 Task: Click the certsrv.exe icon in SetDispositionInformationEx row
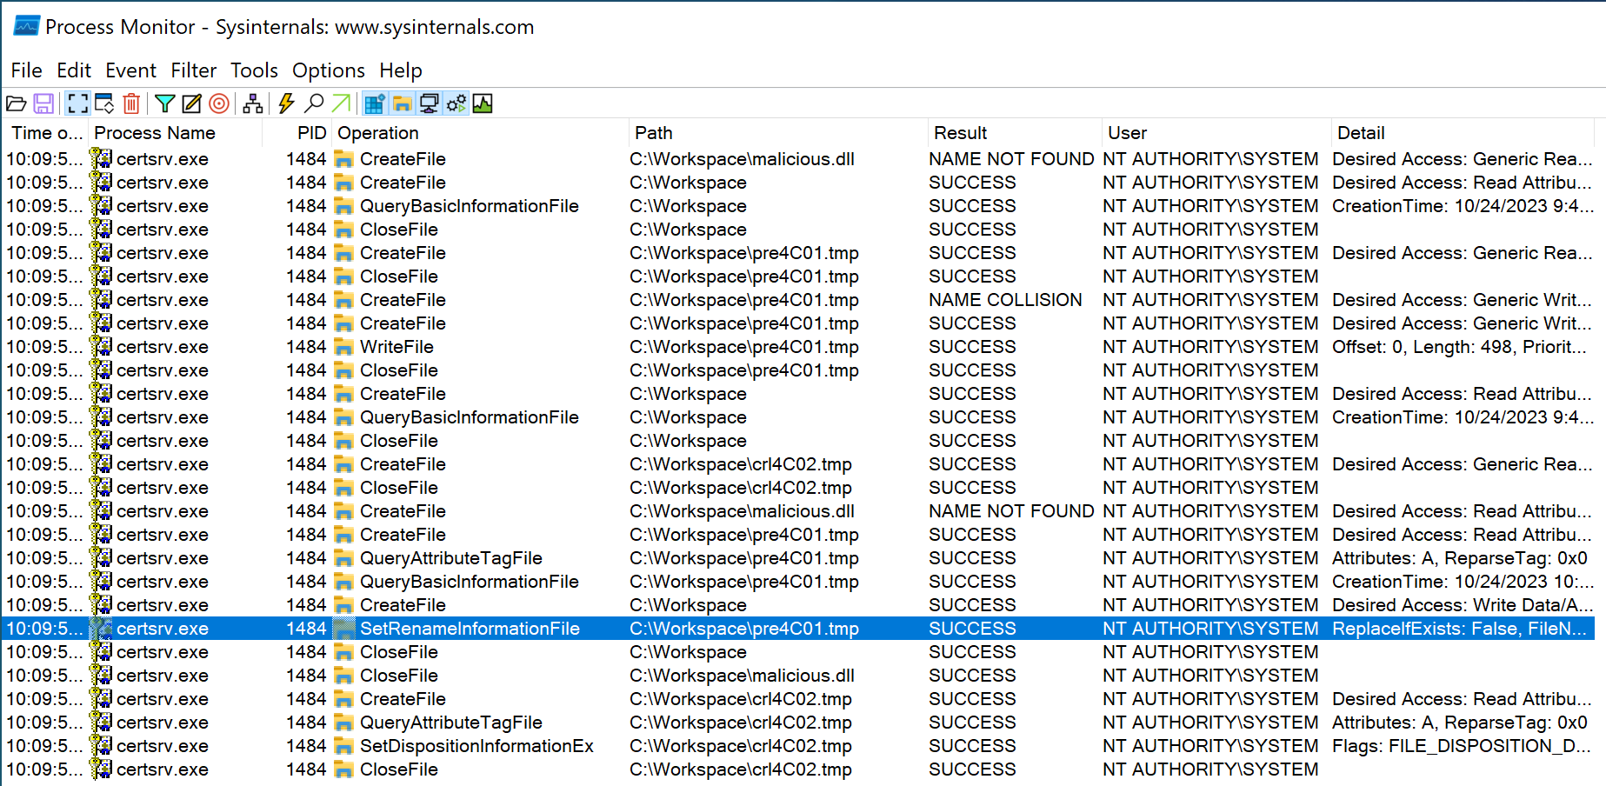click(102, 746)
